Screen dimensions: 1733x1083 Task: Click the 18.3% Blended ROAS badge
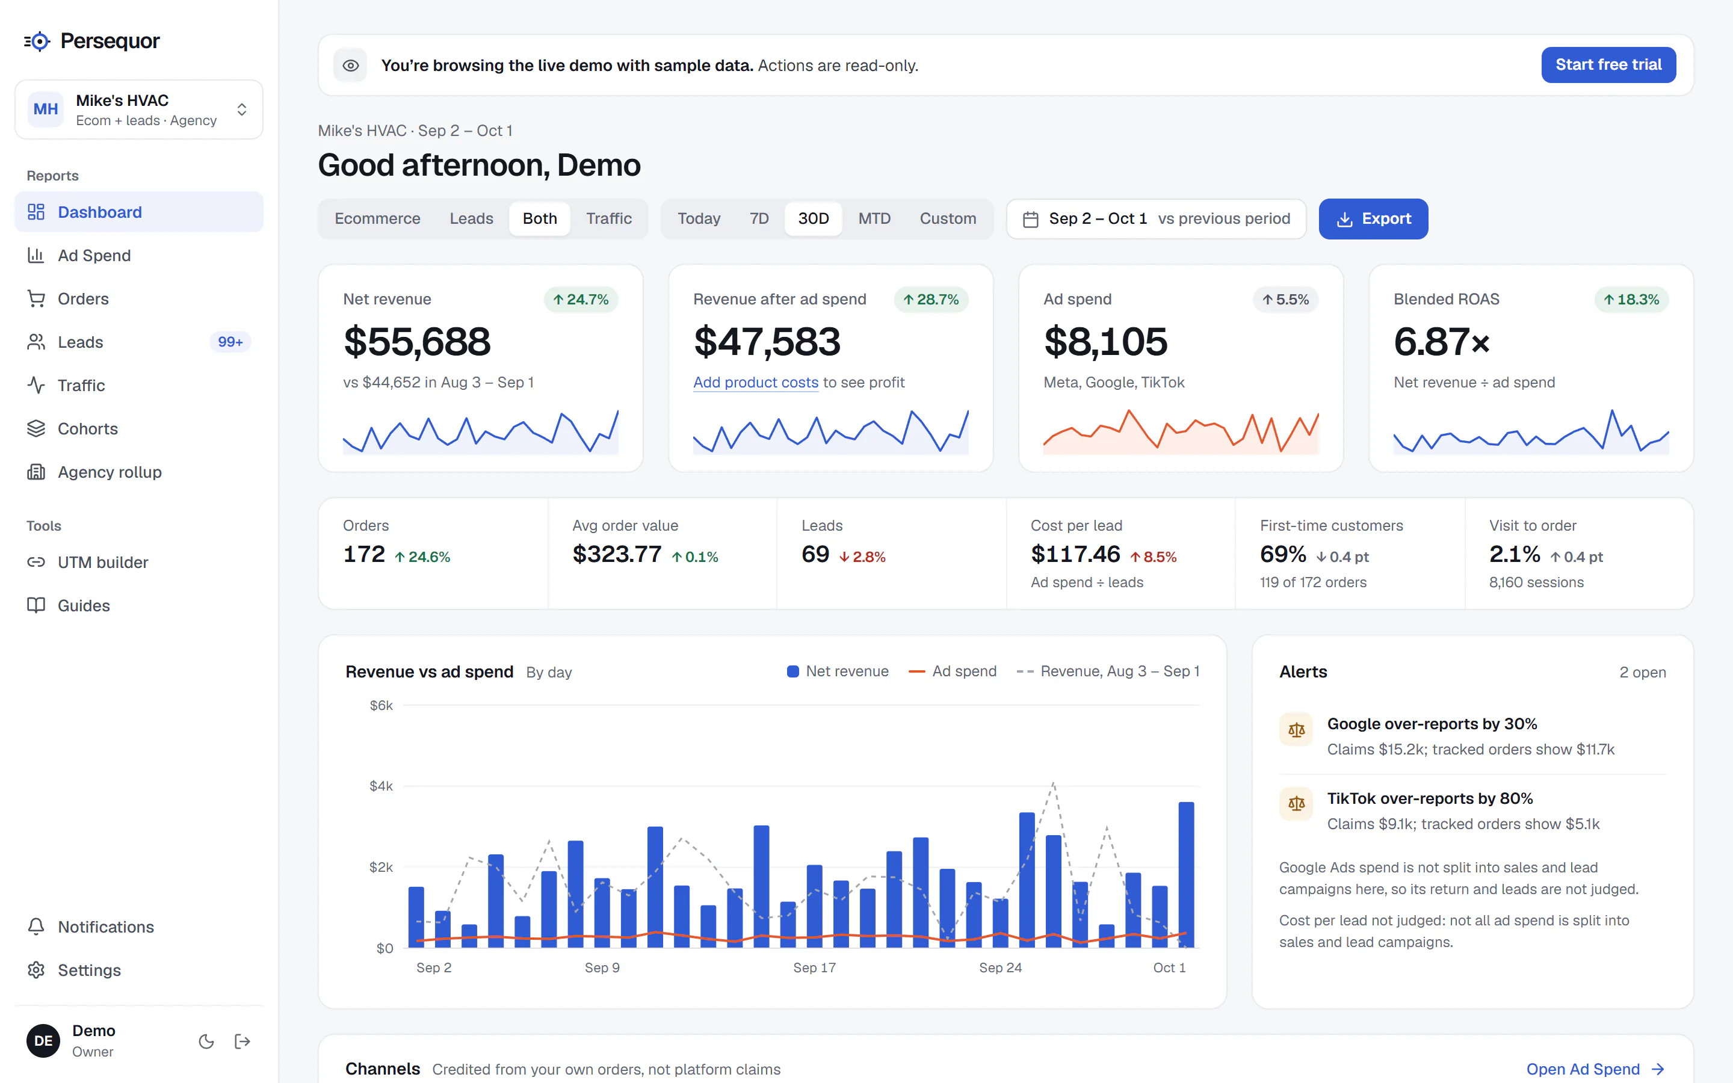point(1631,300)
